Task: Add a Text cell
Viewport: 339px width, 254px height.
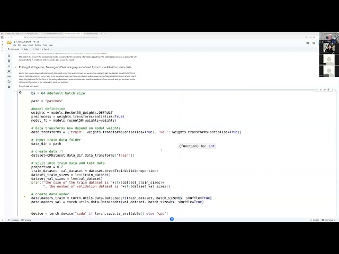Action: [36, 49]
